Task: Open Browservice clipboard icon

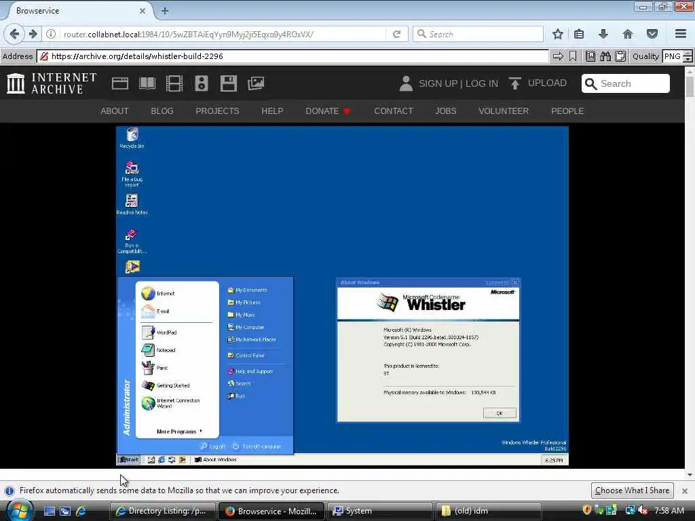Action: point(620,56)
